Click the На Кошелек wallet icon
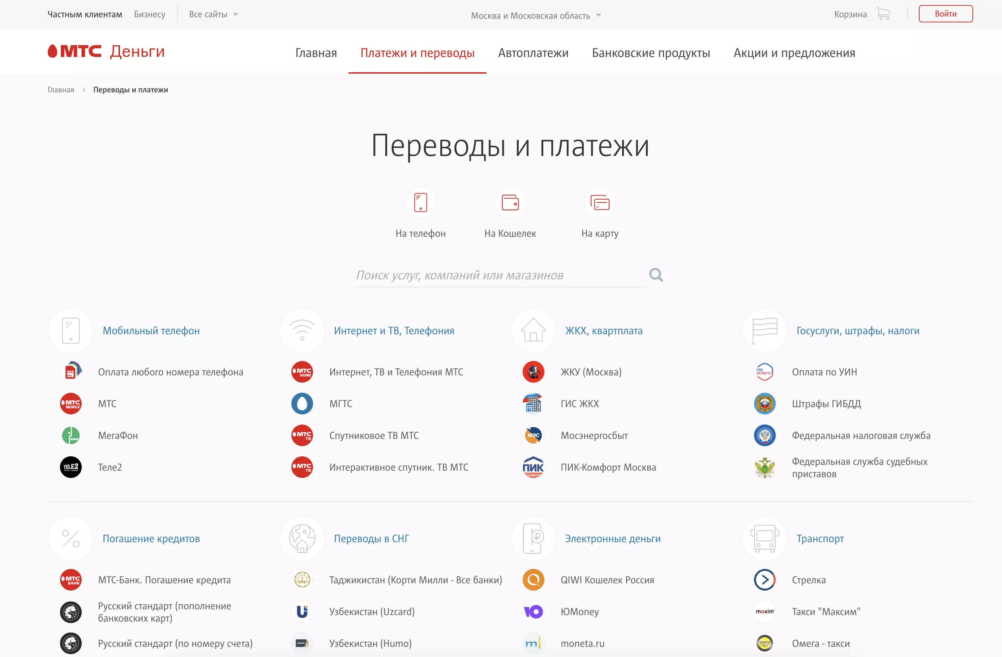This screenshot has height=657, width=1002. [x=510, y=203]
